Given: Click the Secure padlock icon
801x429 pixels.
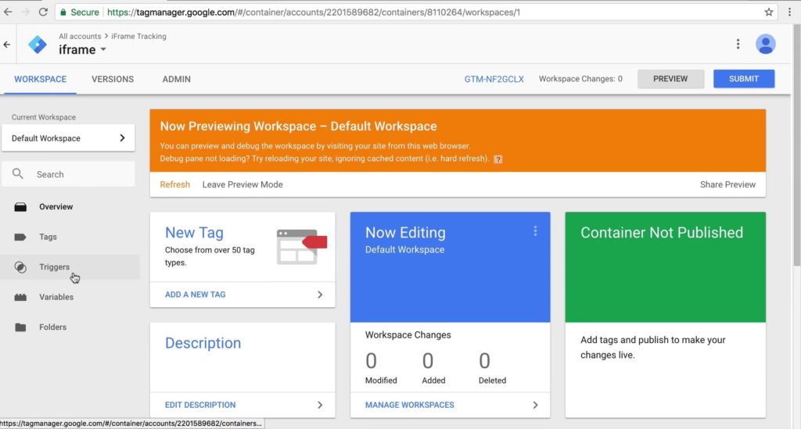Looking at the screenshot, I should 63,12.
